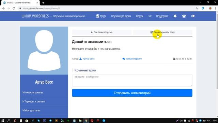Click the logout arrow icon
This screenshot has width=218, height=123.
click(x=193, y=16)
